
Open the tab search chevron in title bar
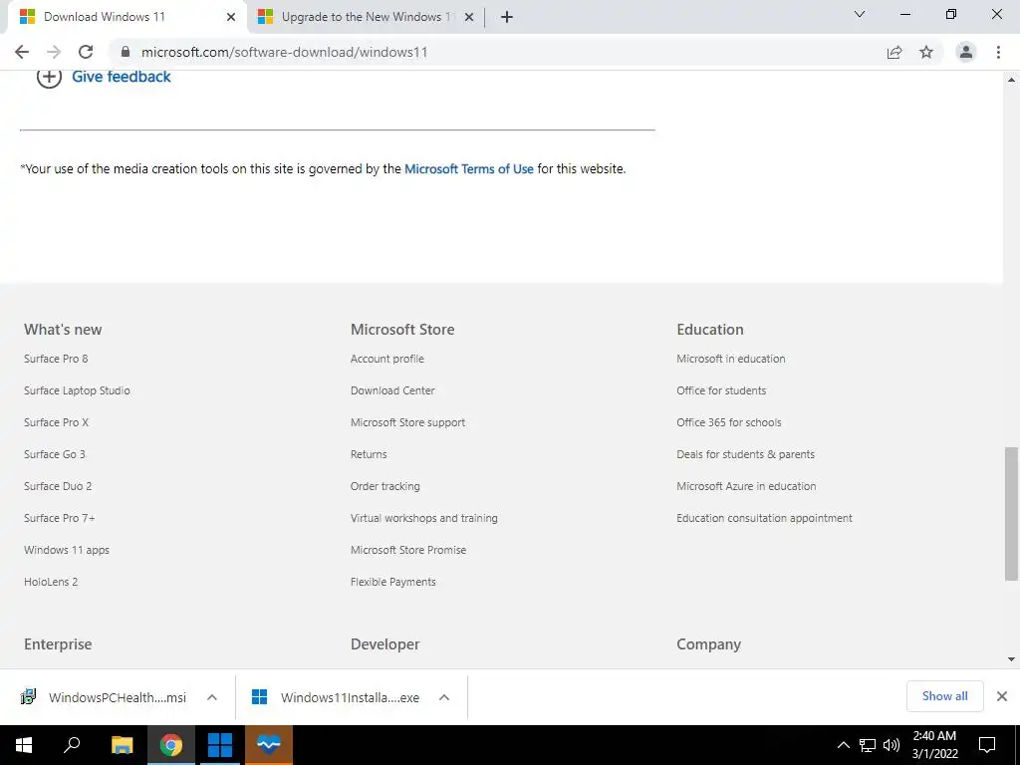point(860,14)
